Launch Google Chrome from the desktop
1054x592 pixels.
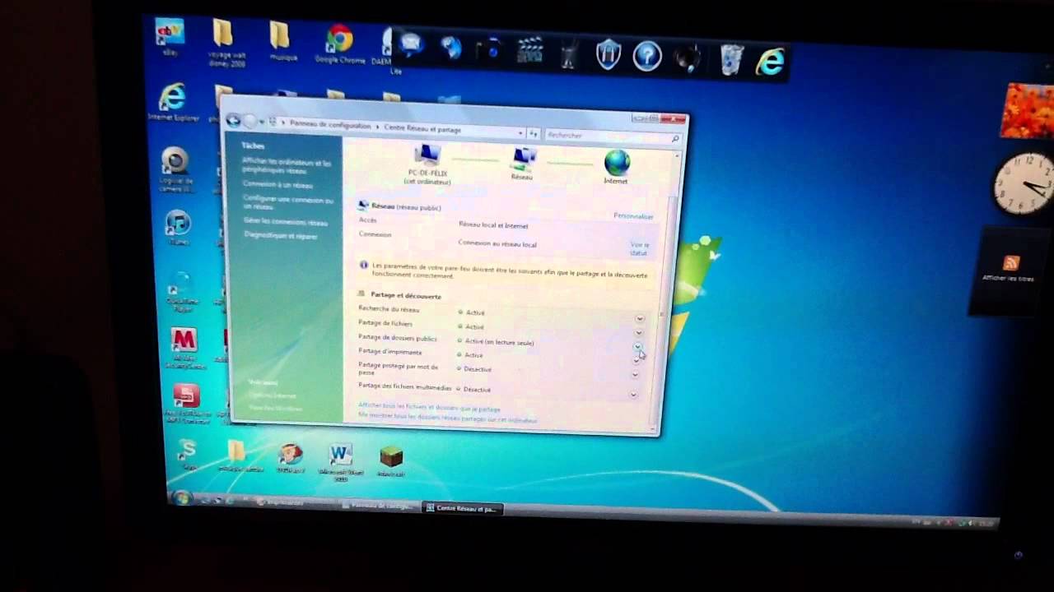[x=339, y=44]
